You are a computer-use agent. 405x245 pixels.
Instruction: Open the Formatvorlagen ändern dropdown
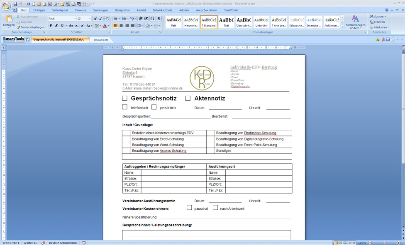(x=355, y=22)
